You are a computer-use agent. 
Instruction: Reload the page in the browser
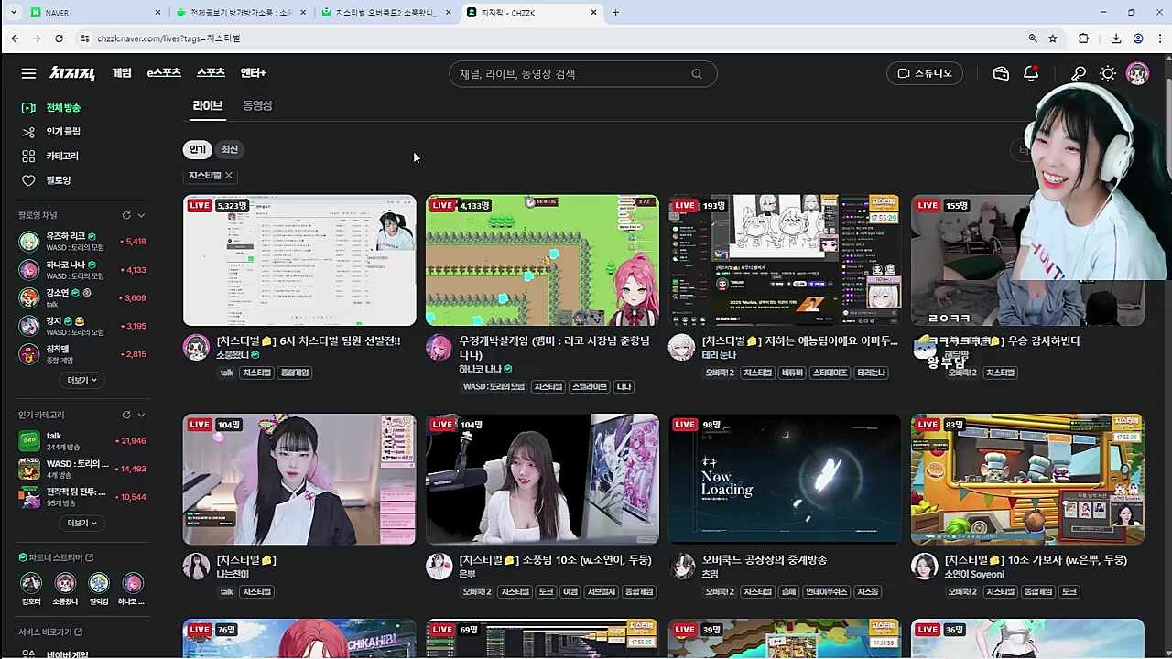(59, 38)
